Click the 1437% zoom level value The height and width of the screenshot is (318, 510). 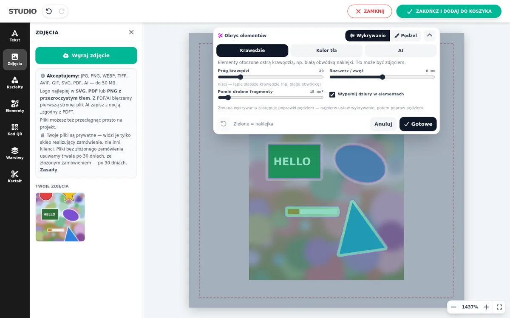click(x=470, y=307)
